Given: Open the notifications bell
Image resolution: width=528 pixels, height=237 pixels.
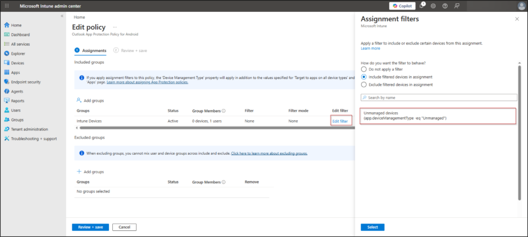Looking at the screenshot, I should 421,6.
